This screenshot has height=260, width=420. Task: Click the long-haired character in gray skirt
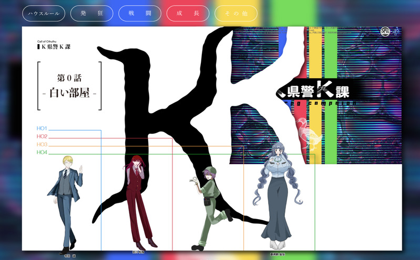point(278,196)
